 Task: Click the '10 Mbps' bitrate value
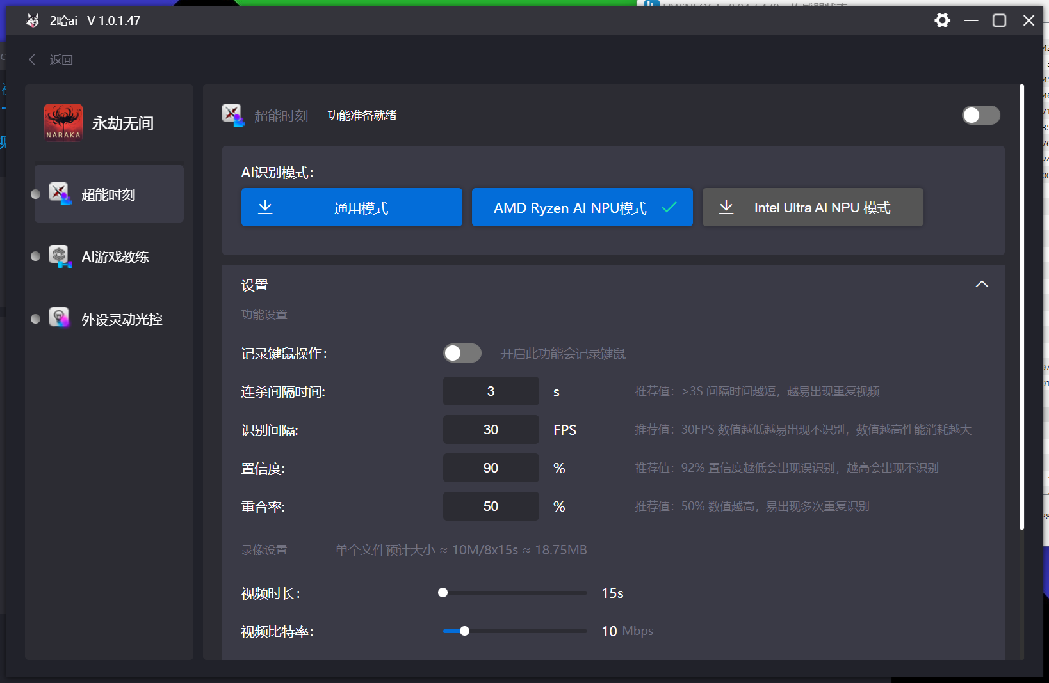627,631
